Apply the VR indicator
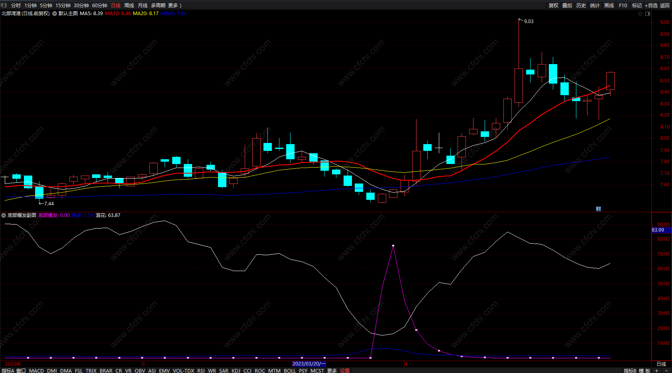The height and width of the screenshot is (373, 672). pos(128,371)
